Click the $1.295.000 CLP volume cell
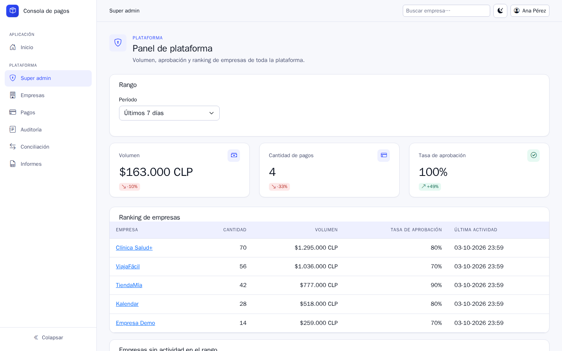This screenshot has width=562, height=351. (316, 248)
